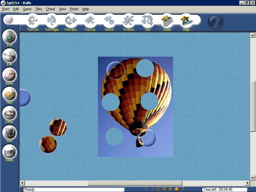The height and width of the screenshot is (192, 256).
Task: Click the Cheat eye sidebar button
Action: point(9,113)
